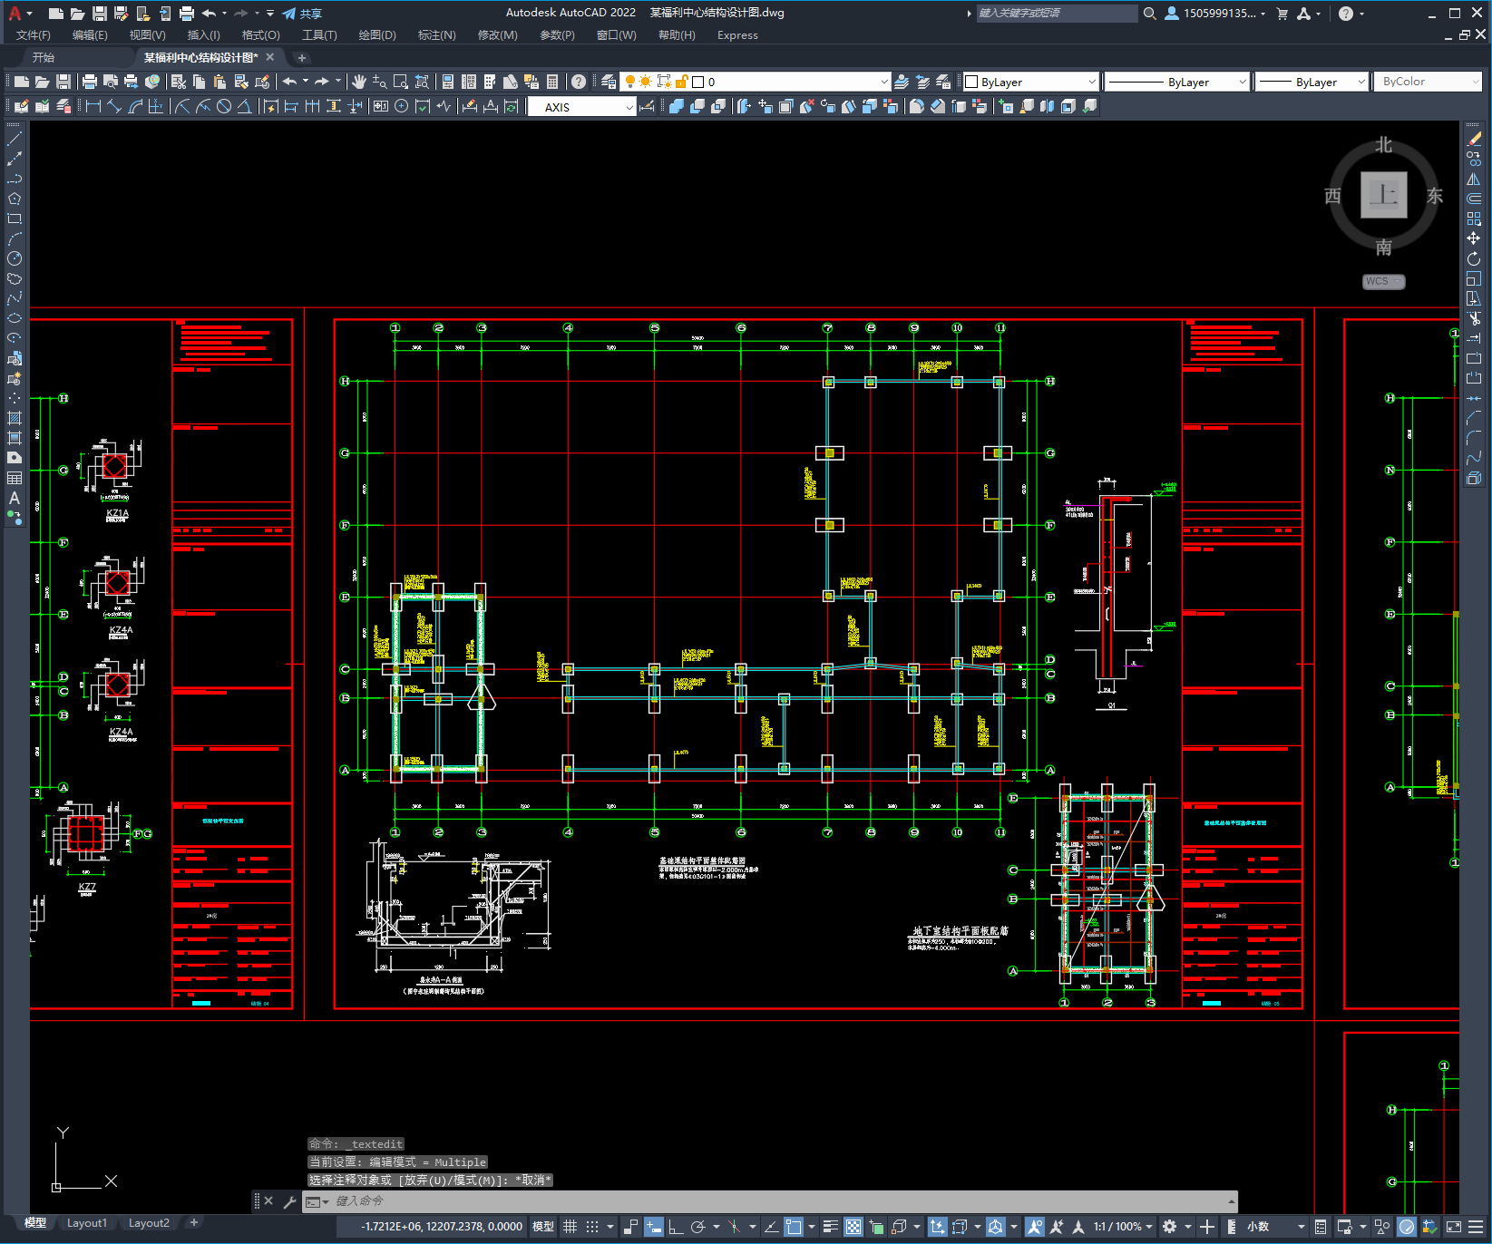1492x1244 pixels.
Task: Toggle polar tracking in status bar
Action: pos(697,1226)
